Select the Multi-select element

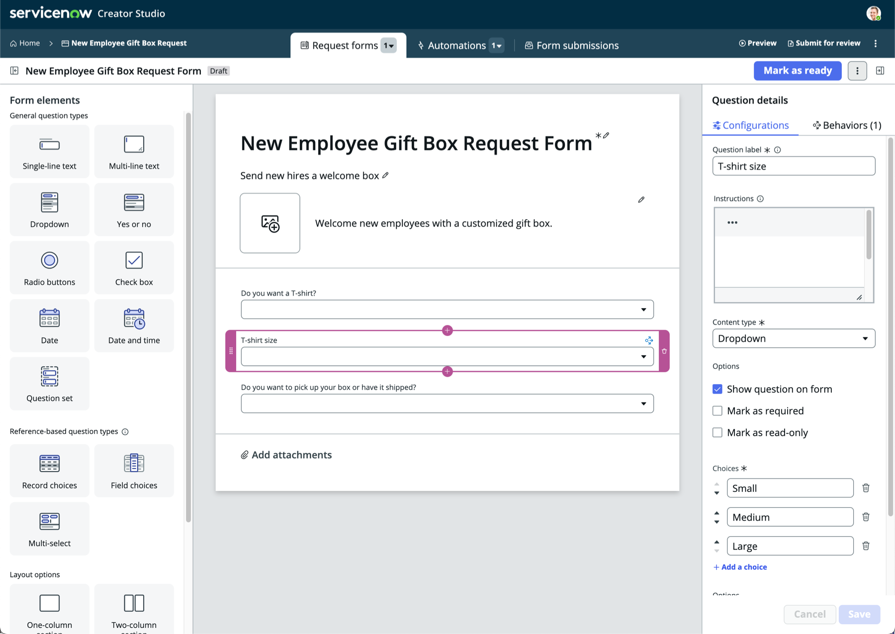coord(49,529)
